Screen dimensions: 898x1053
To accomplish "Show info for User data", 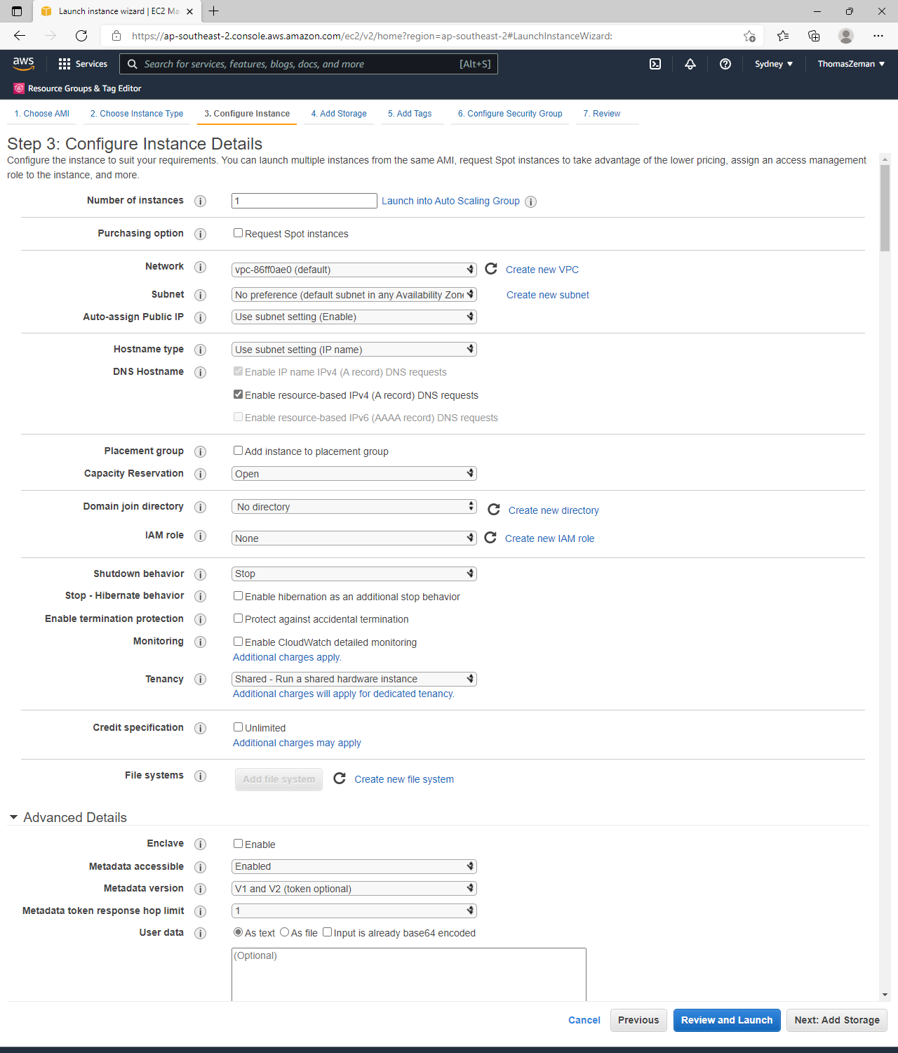I will click(x=201, y=933).
